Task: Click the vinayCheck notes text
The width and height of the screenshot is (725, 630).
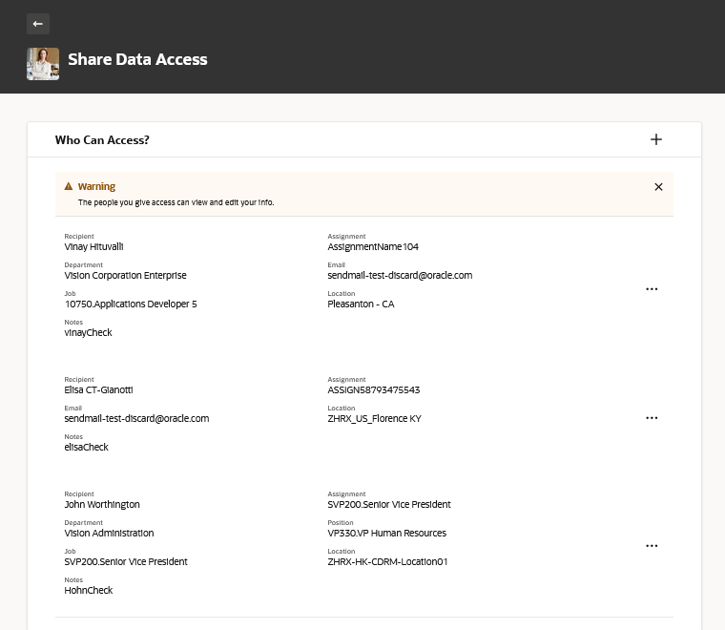Action: 89,332
